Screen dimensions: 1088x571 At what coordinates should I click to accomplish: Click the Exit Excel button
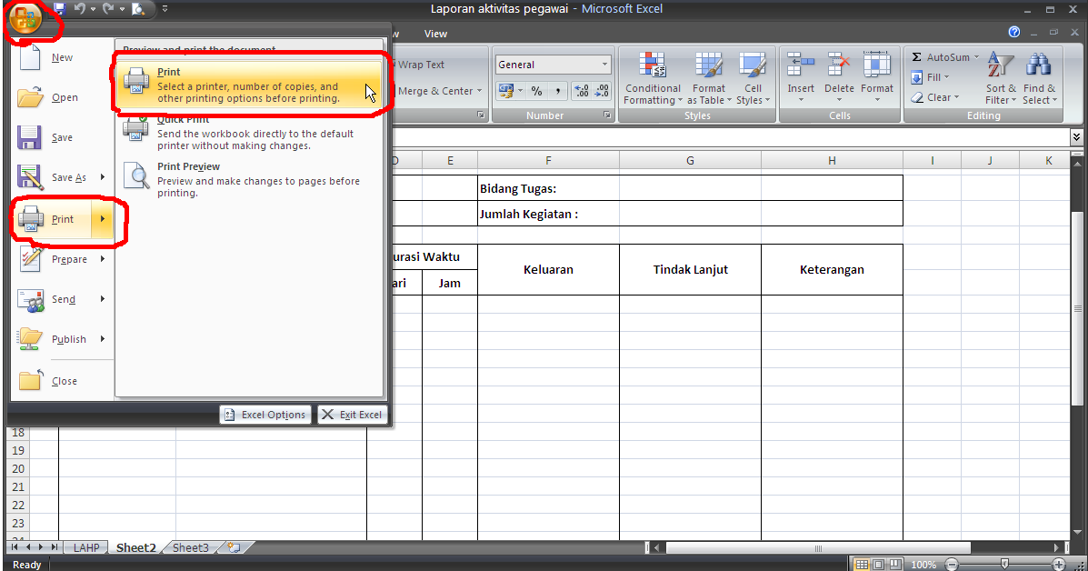point(352,414)
